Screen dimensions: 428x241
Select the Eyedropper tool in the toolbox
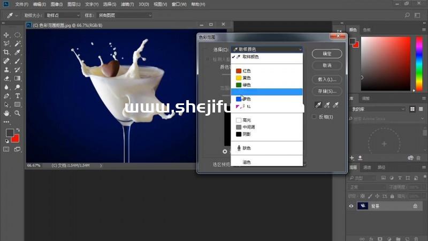[x=17, y=52]
